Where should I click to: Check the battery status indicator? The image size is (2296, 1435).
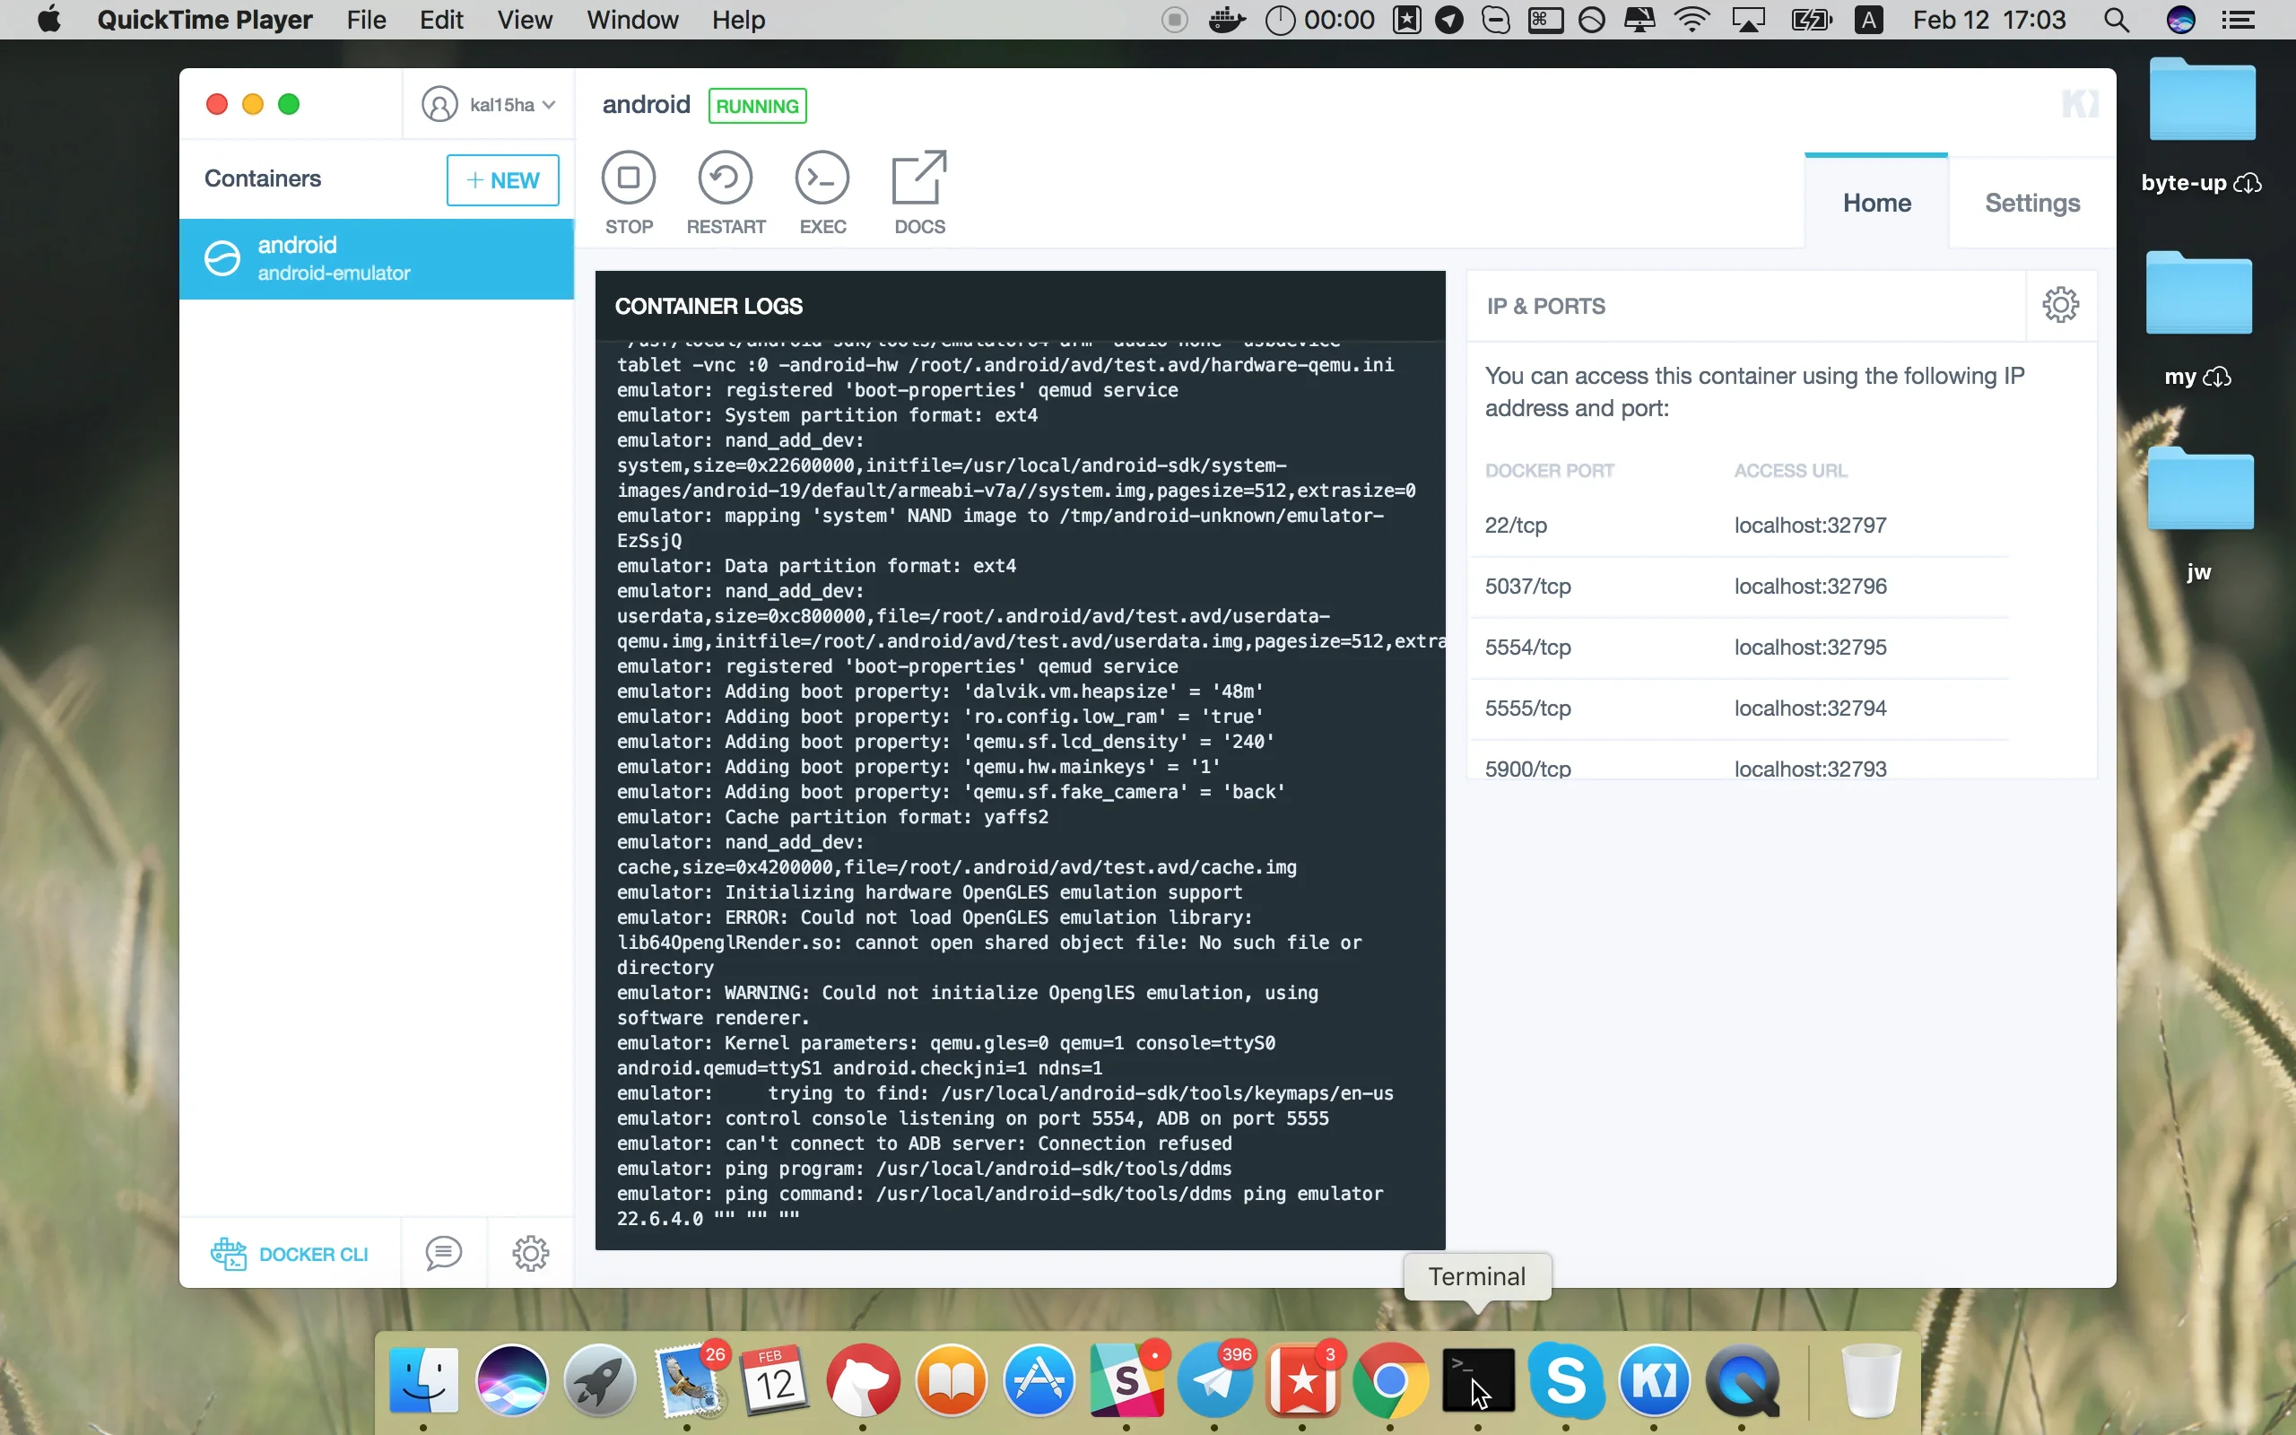(1810, 19)
